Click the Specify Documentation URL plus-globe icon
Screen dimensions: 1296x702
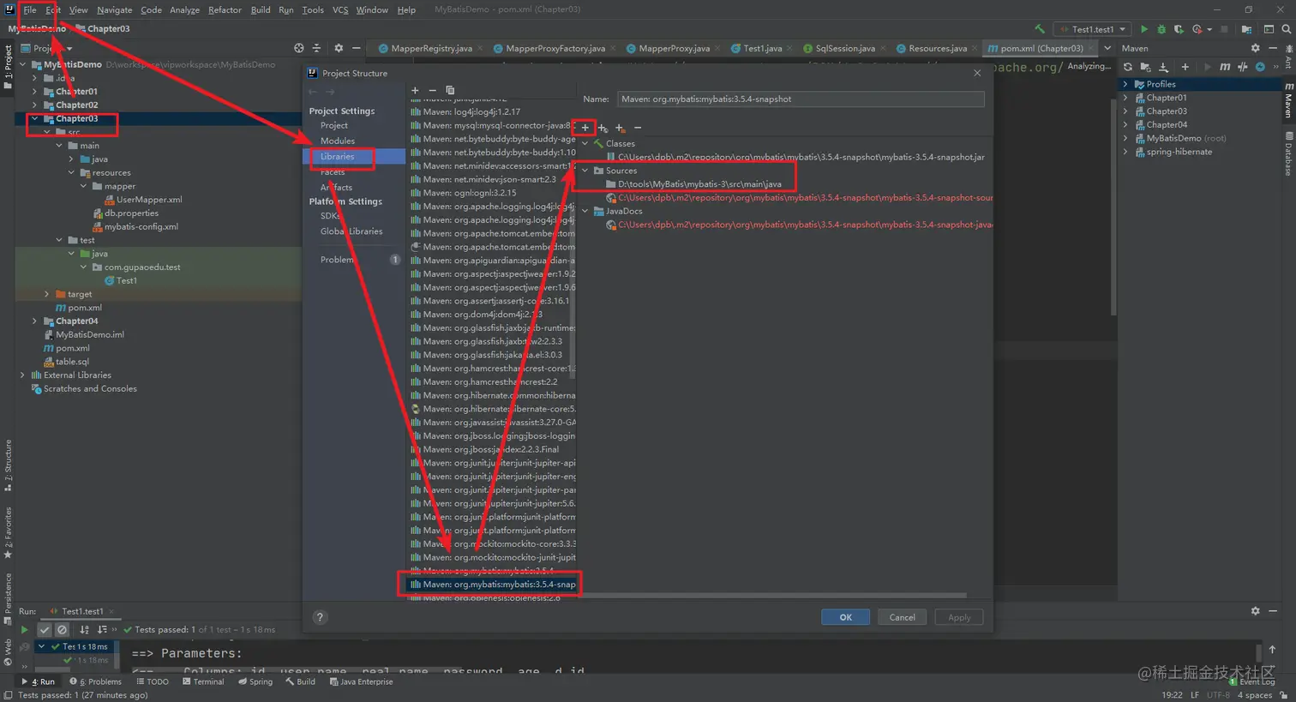click(x=603, y=128)
